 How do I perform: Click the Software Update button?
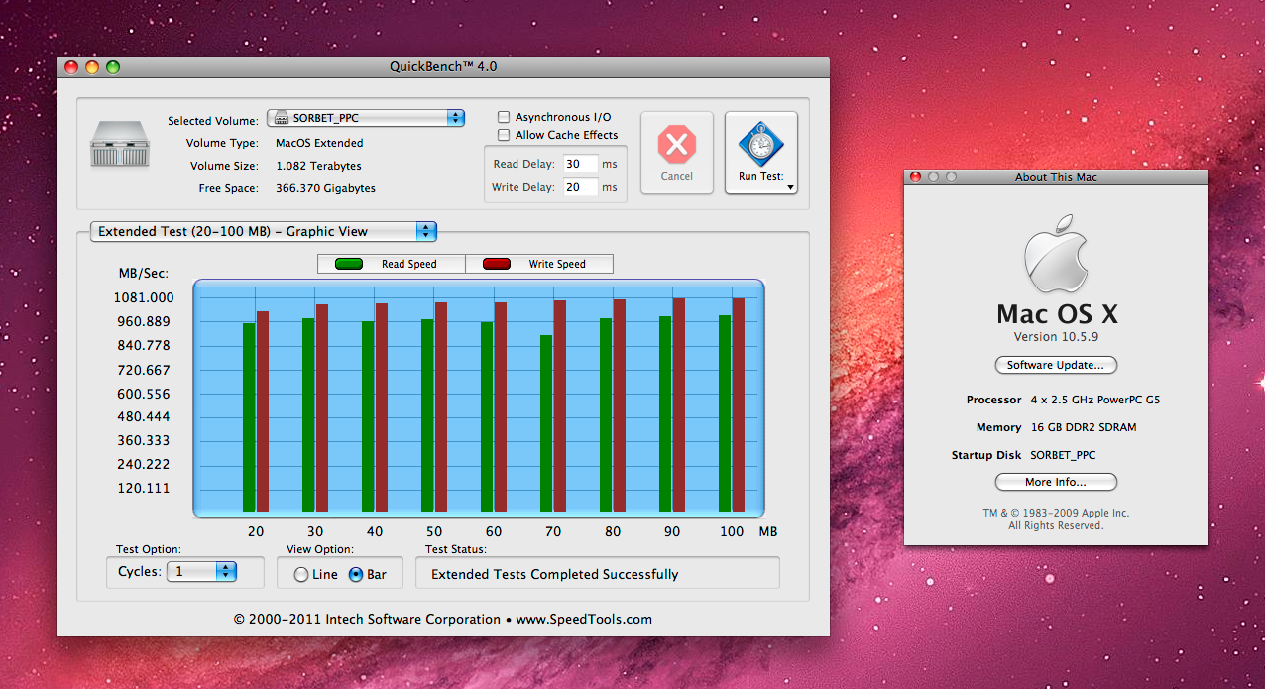coord(1056,365)
